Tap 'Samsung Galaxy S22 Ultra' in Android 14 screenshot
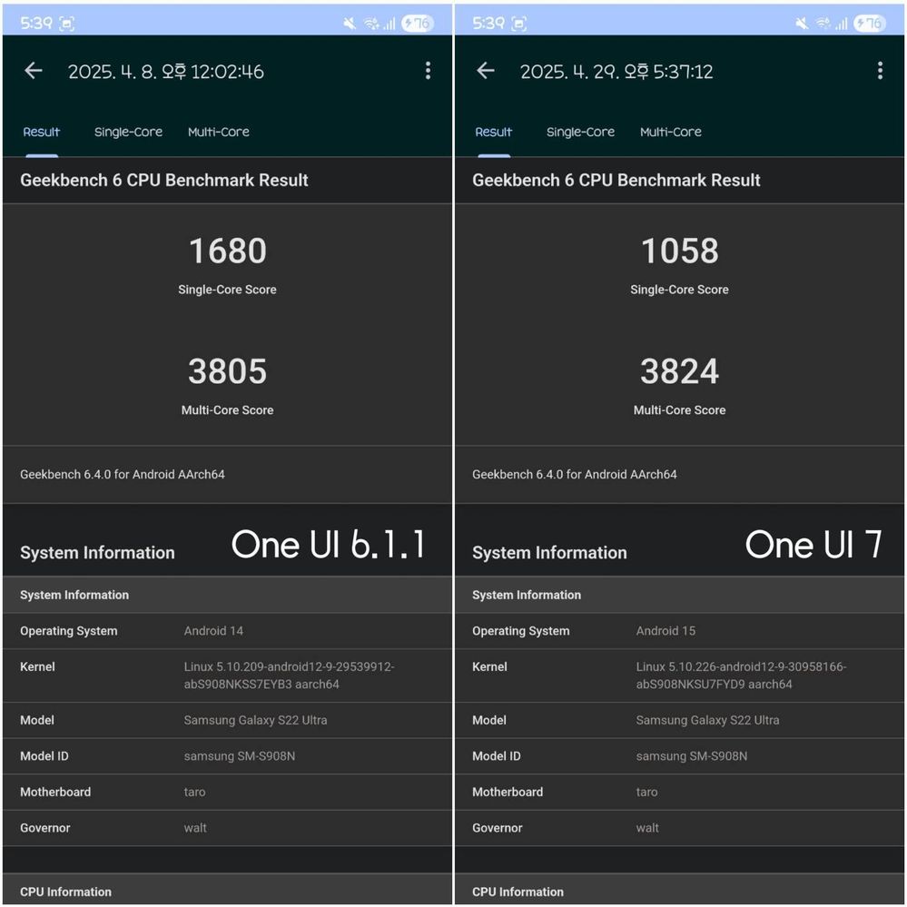The width and height of the screenshot is (907, 907). 256,720
